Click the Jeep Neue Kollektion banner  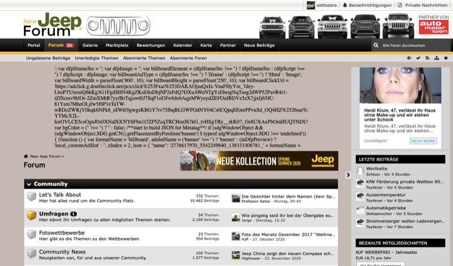pyautogui.click(x=259, y=161)
